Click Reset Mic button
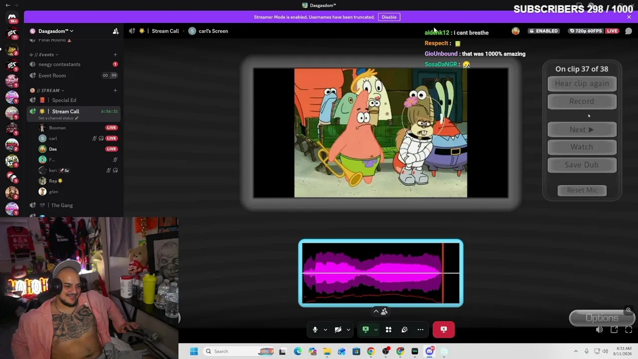The image size is (638, 359). (582, 190)
